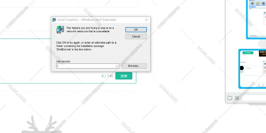
Task: Click the installer icon in the title bar
Action: click(x=54, y=20)
